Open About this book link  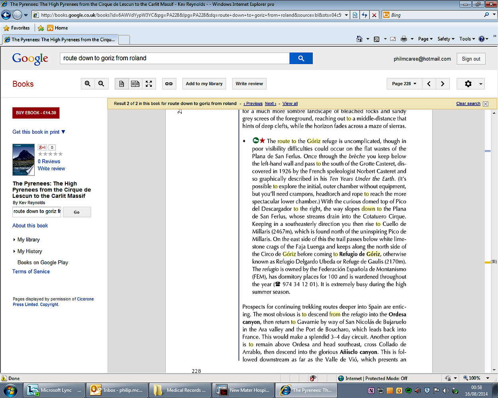[30, 226]
